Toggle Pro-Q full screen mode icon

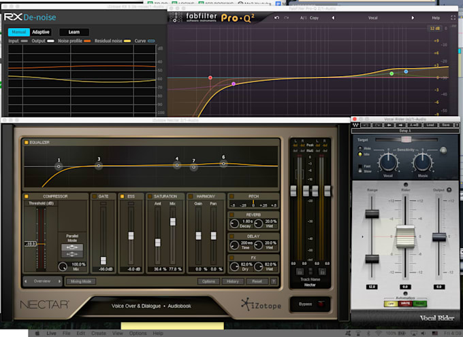click(453, 18)
